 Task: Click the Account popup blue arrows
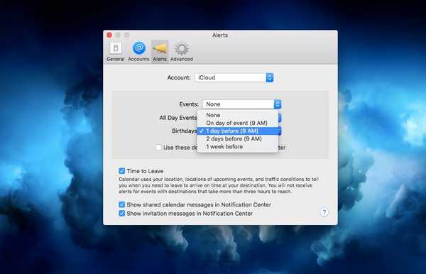click(270, 77)
